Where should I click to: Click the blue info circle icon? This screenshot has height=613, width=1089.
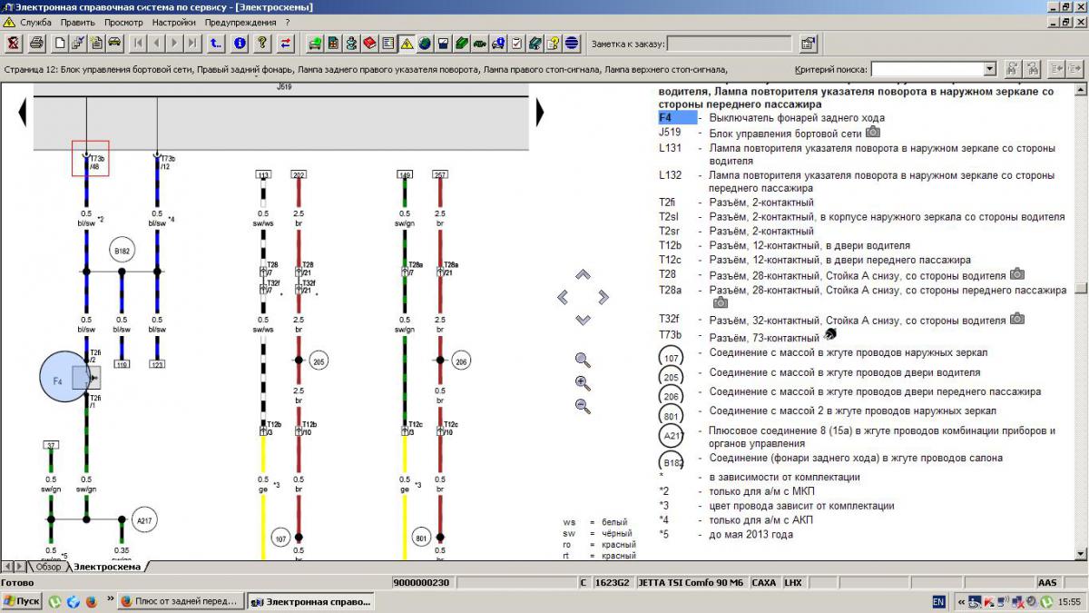pos(240,43)
